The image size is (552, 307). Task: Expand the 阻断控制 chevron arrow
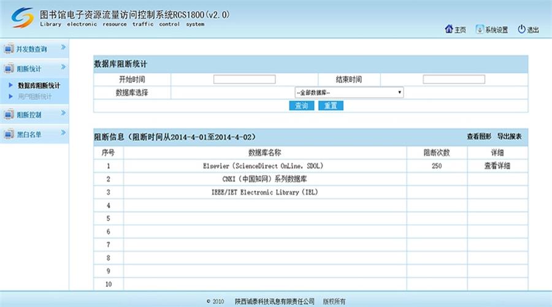tap(63, 113)
